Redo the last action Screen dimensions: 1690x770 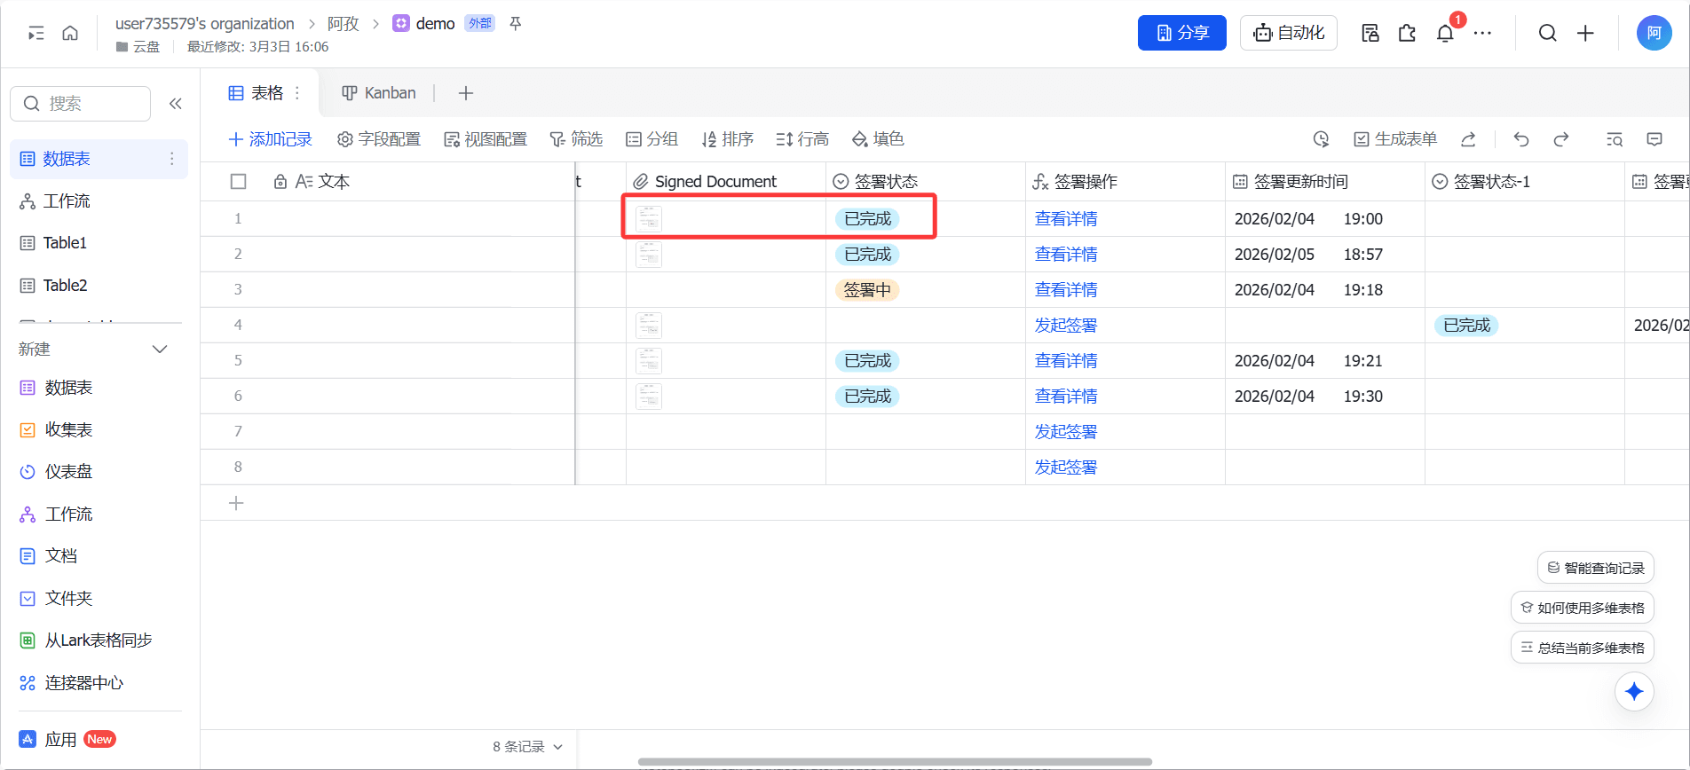pos(1561,139)
